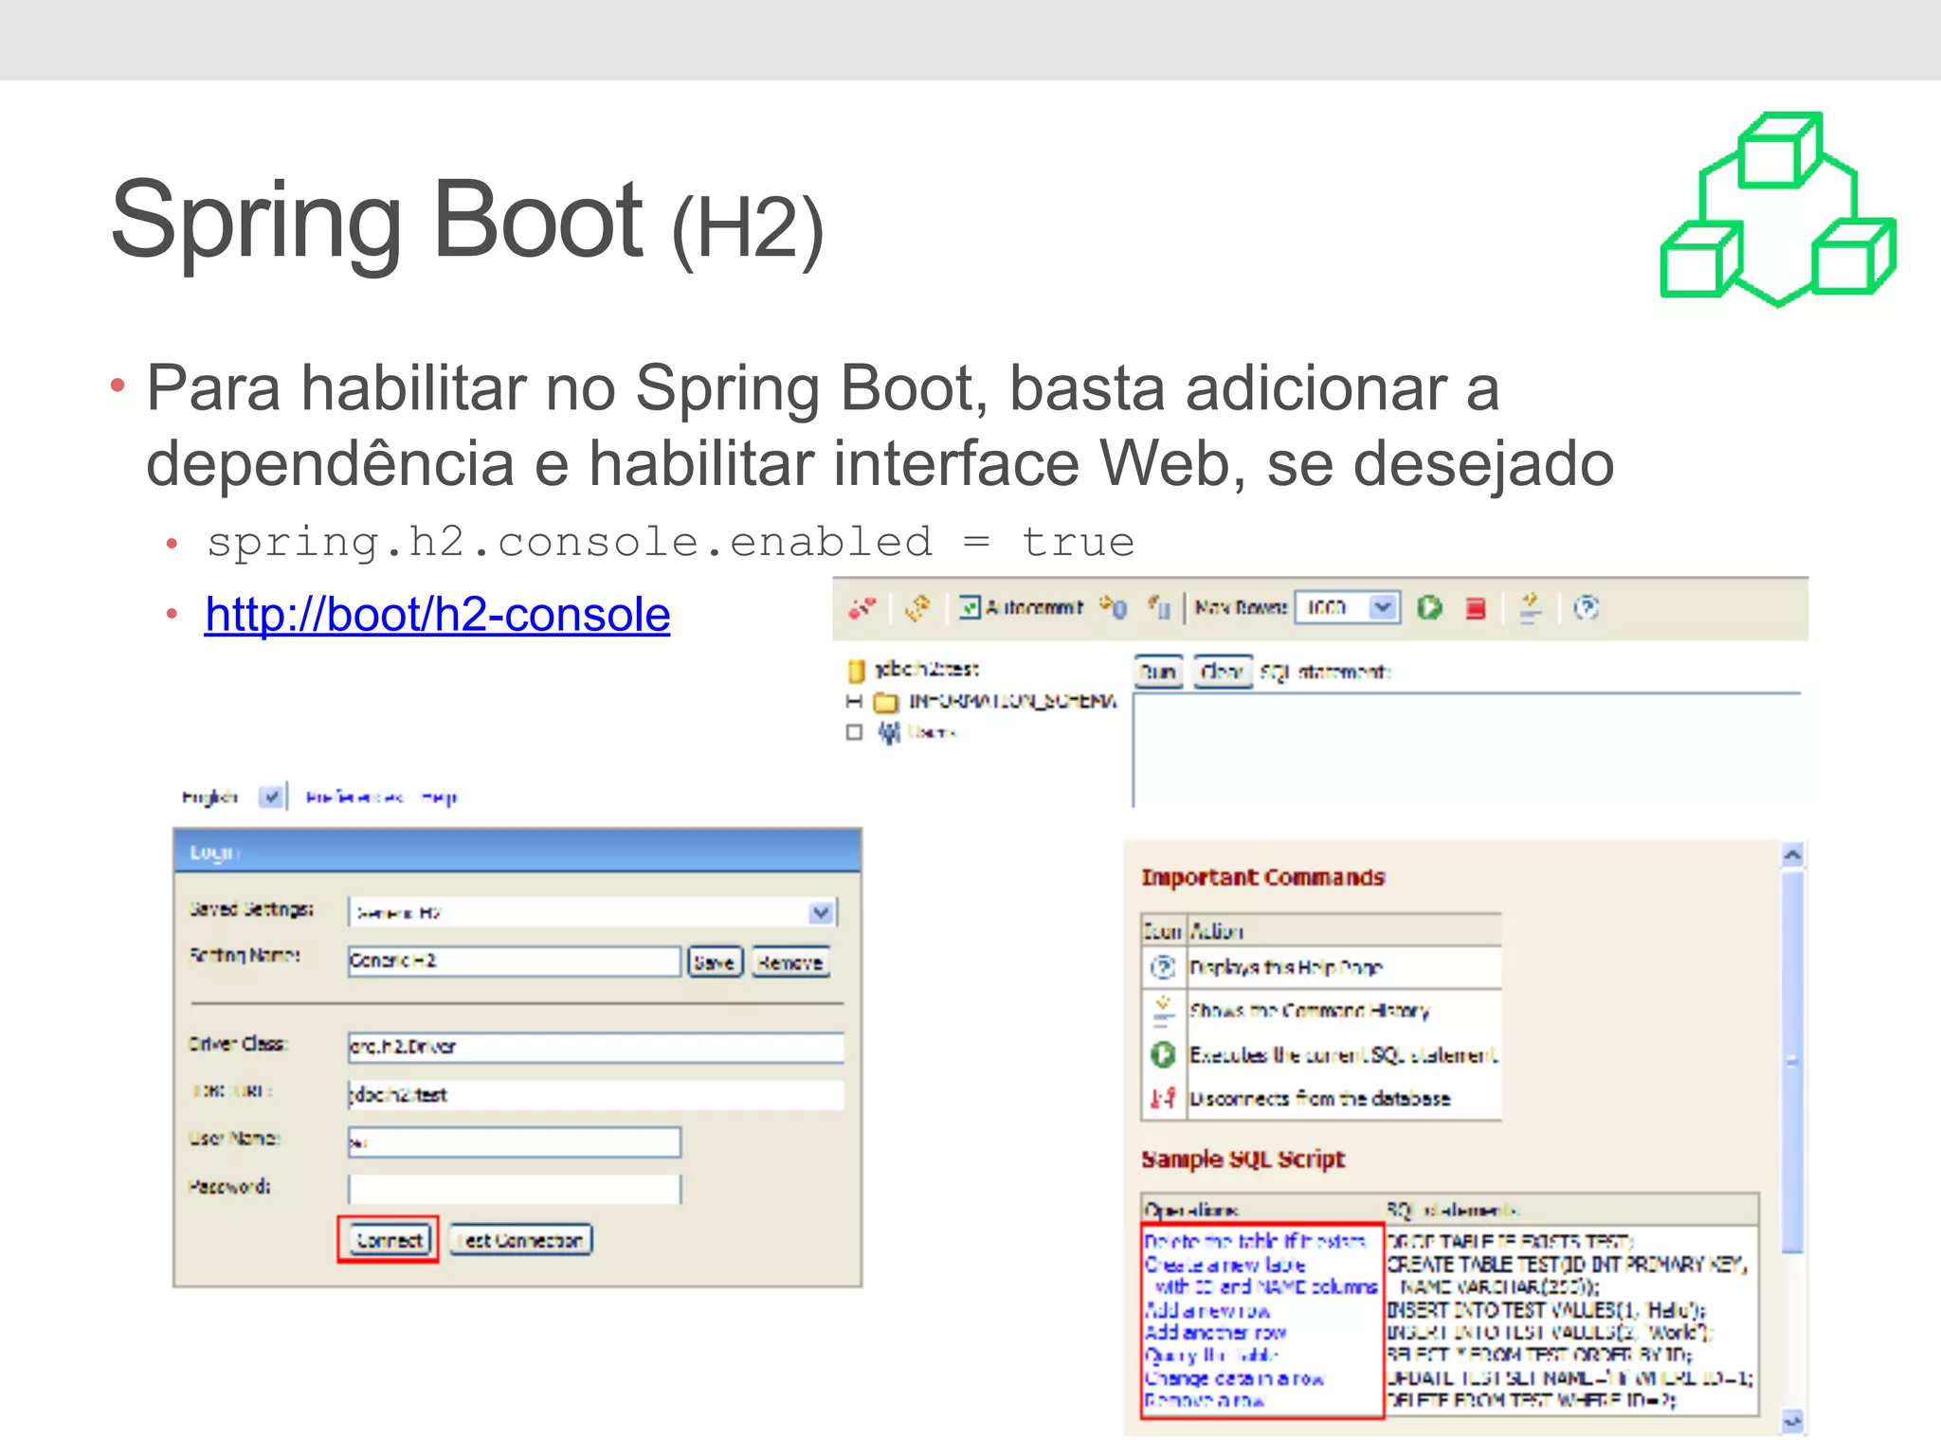
Task: Open the English language dropdown
Action: click(x=272, y=797)
